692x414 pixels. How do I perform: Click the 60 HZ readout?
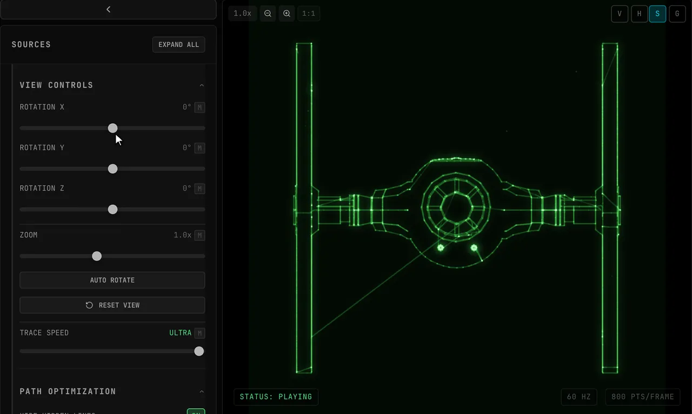click(578, 397)
